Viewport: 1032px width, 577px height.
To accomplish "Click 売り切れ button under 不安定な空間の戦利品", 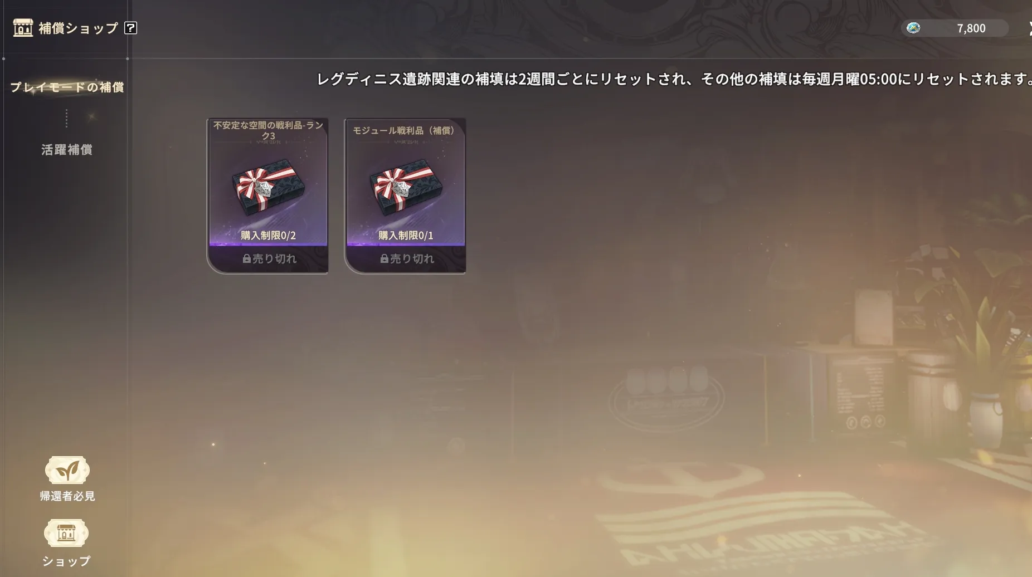I will [x=268, y=259].
